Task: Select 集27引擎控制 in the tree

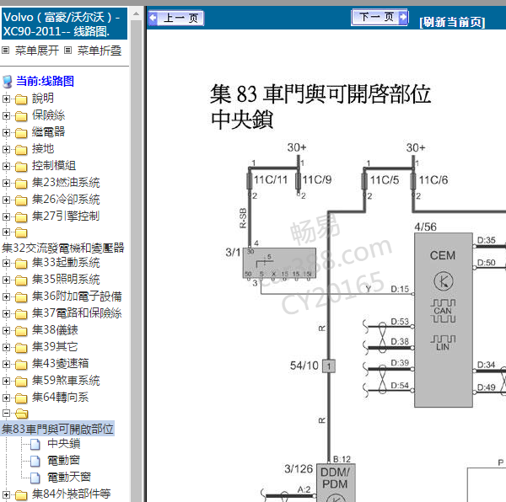Action: point(65,216)
